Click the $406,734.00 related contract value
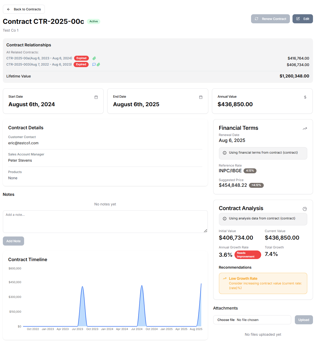Image resolution: width=321 pixels, height=344 pixels. click(x=298, y=65)
